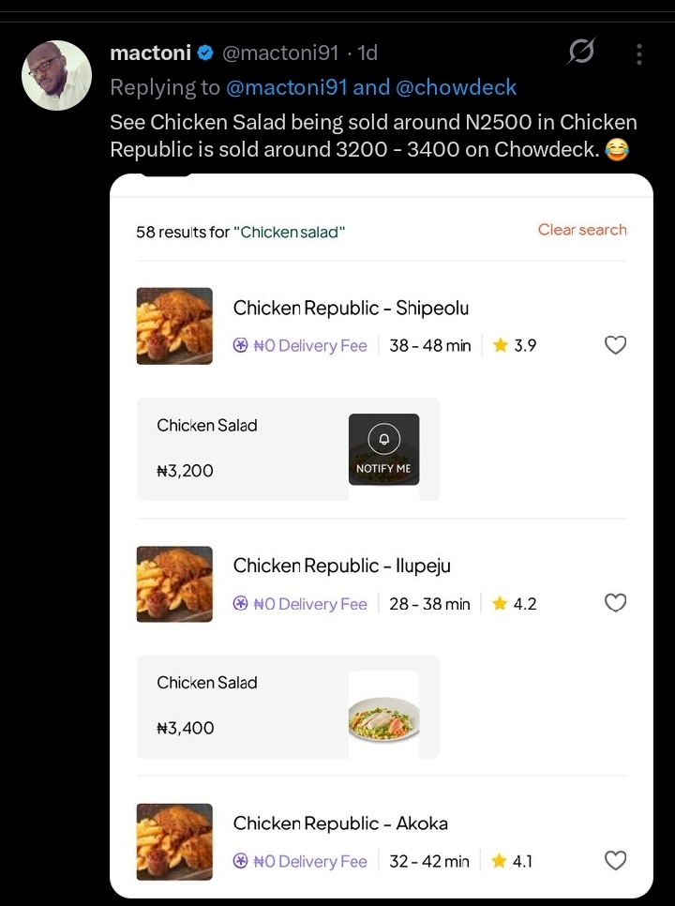Select the ₦3,400 Chicken Salad salad image
The image size is (675, 906).
[384, 714]
